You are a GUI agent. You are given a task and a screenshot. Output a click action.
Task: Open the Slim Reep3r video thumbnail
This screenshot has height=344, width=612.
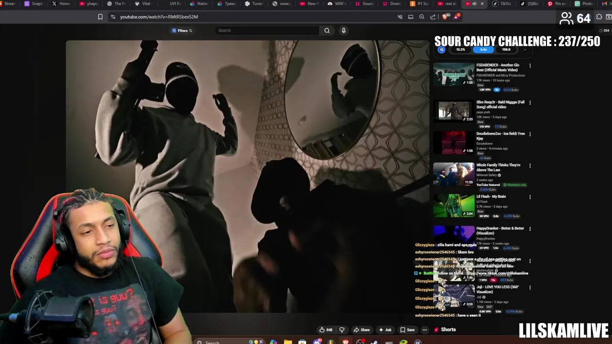coord(454,111)
